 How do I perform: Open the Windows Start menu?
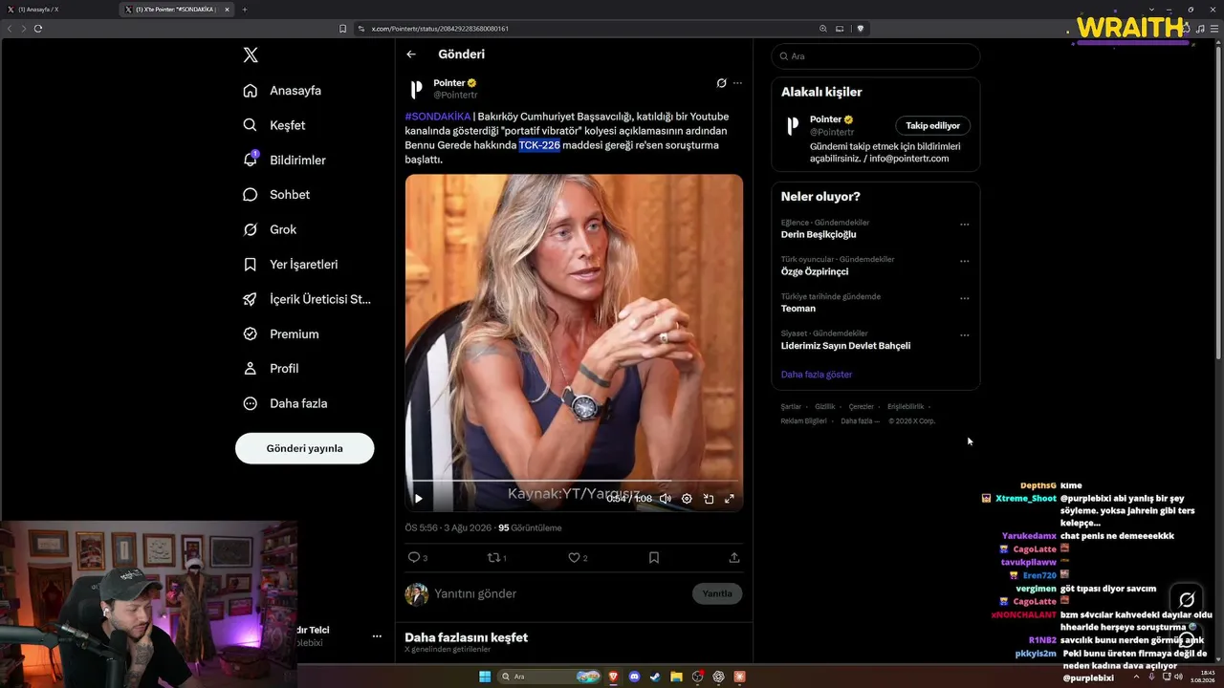click(485, 677)
